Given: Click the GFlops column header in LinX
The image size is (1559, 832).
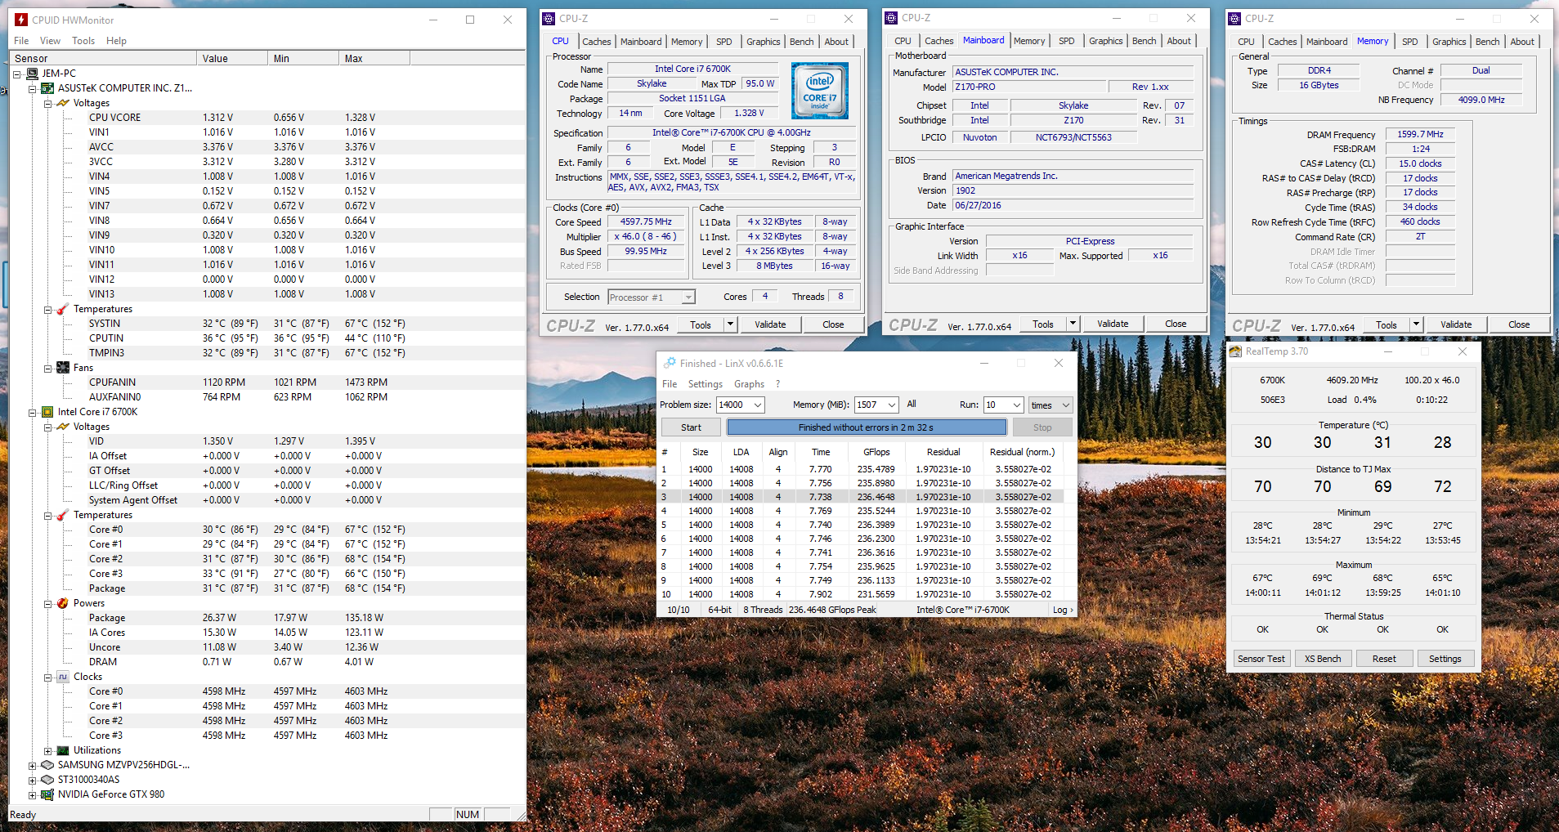Looking at the screenshot, I should click(x=876, y=452).
